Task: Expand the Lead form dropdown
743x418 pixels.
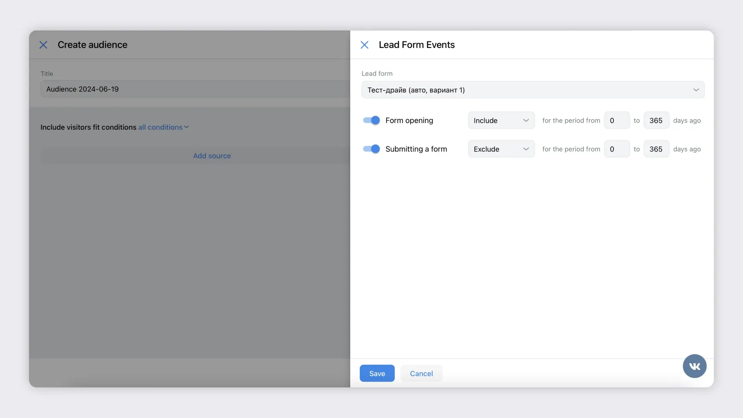Action: (532, 90)
